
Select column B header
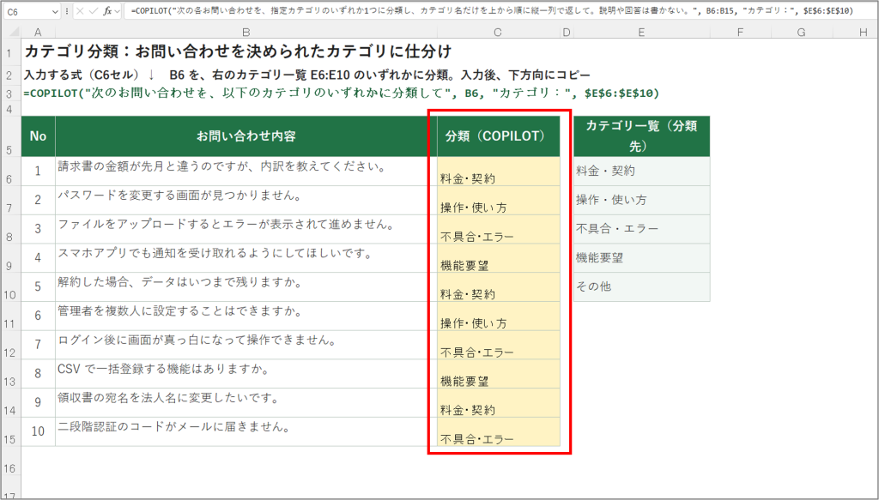(x=246, y=33)
